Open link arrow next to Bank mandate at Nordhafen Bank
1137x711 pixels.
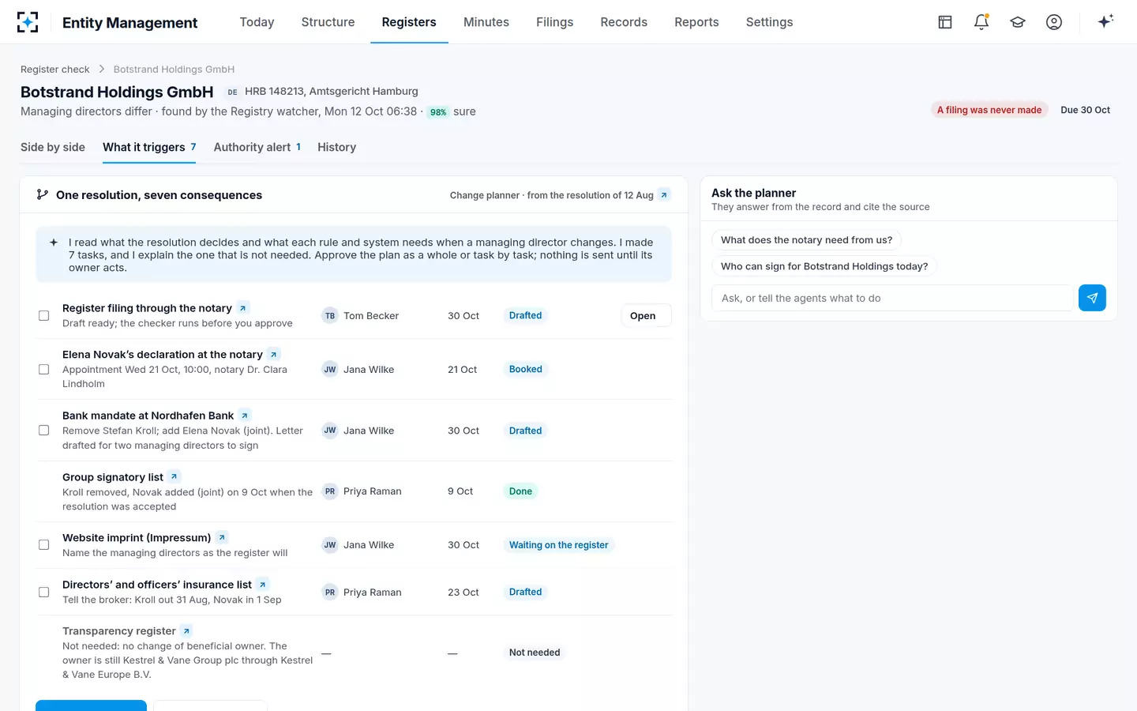click(245, 416)
